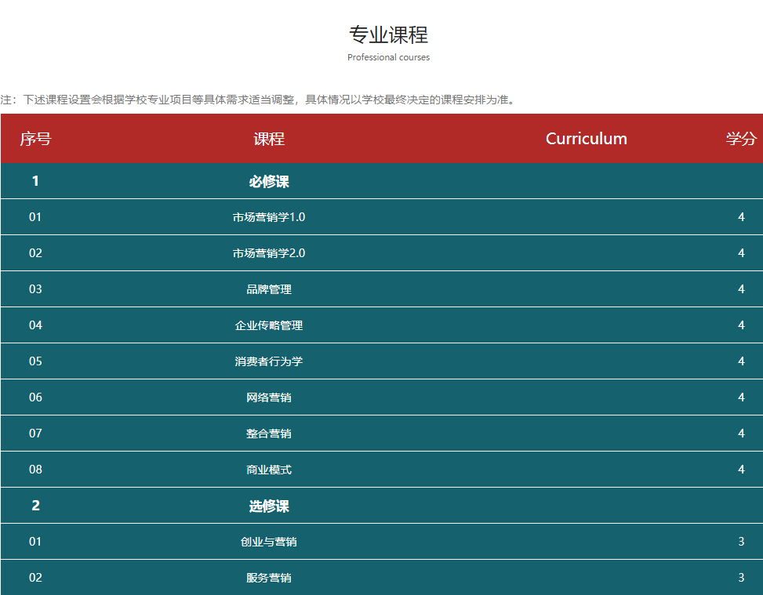Select the course 消费者行为学
This screenshot has height=595, width=763.
[x=269, y=361]
